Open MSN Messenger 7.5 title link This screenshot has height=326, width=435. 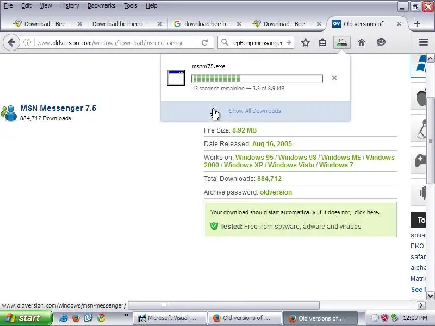pos(58,108)
